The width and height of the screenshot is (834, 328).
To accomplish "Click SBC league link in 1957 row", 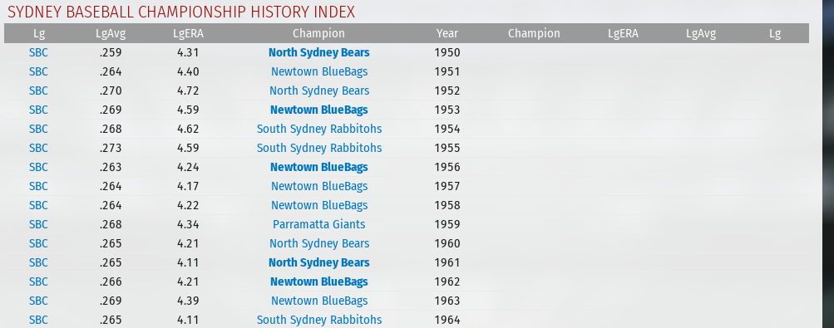I will pos(38,186).
